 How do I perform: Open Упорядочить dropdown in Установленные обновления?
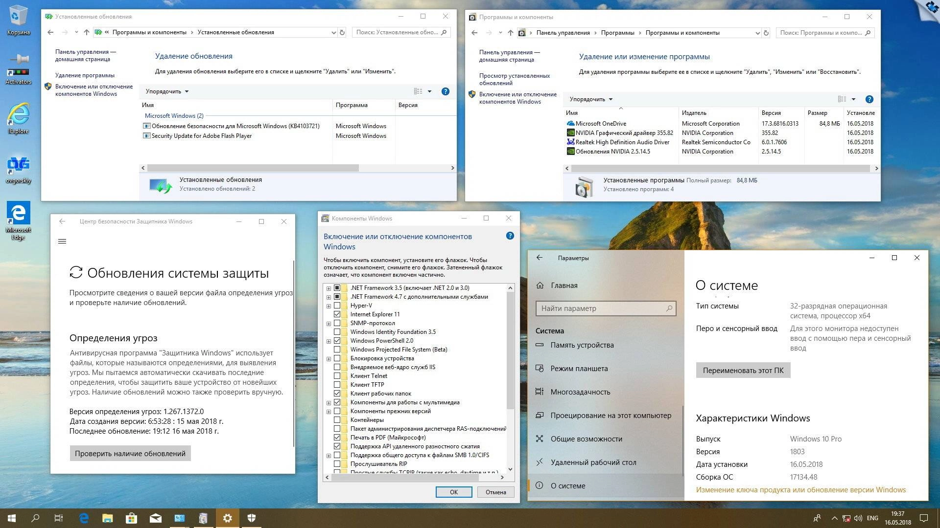167,91
